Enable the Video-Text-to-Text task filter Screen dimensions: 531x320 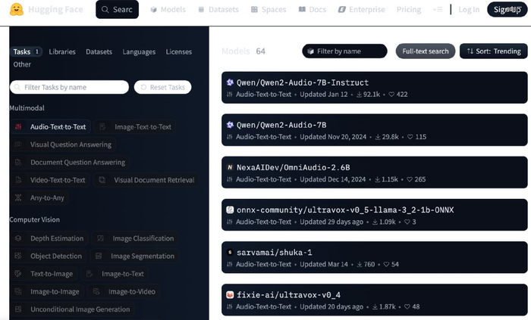point(50,180)
